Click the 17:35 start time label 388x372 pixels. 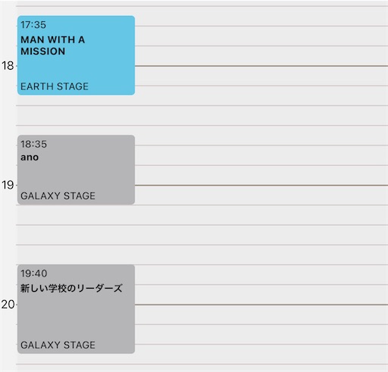tap(33, 25)
